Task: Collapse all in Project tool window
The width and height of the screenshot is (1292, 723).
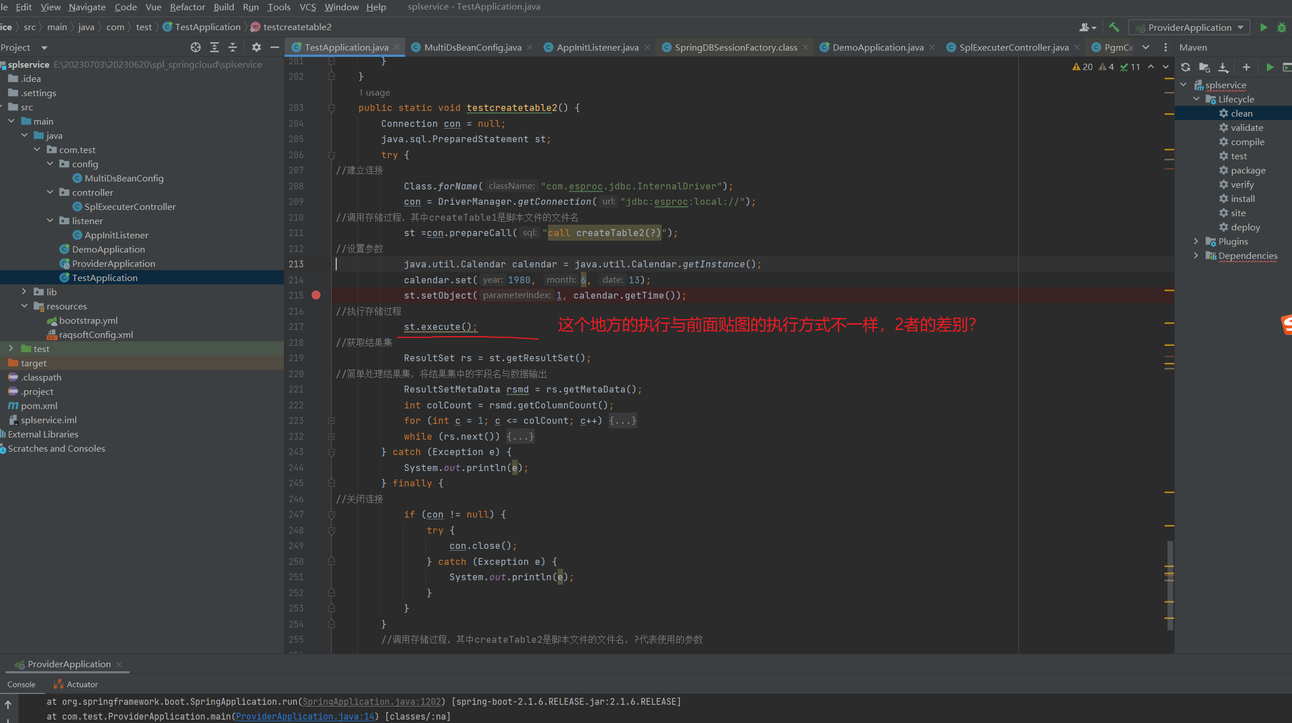Action: [x=233, y=47]
